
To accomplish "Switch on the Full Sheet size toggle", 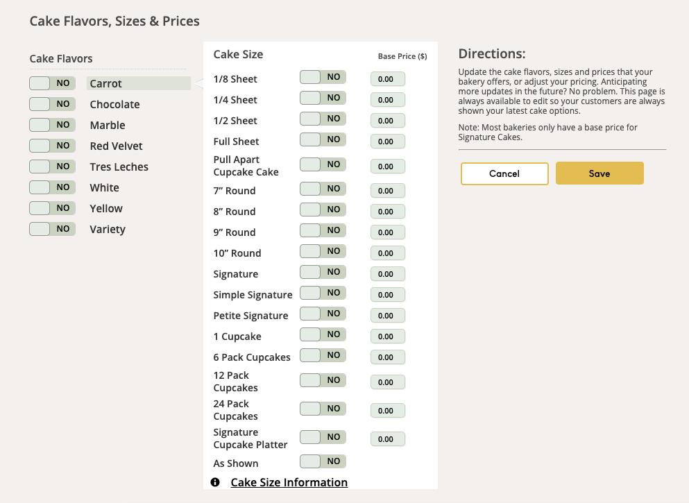I will (323, 140).
